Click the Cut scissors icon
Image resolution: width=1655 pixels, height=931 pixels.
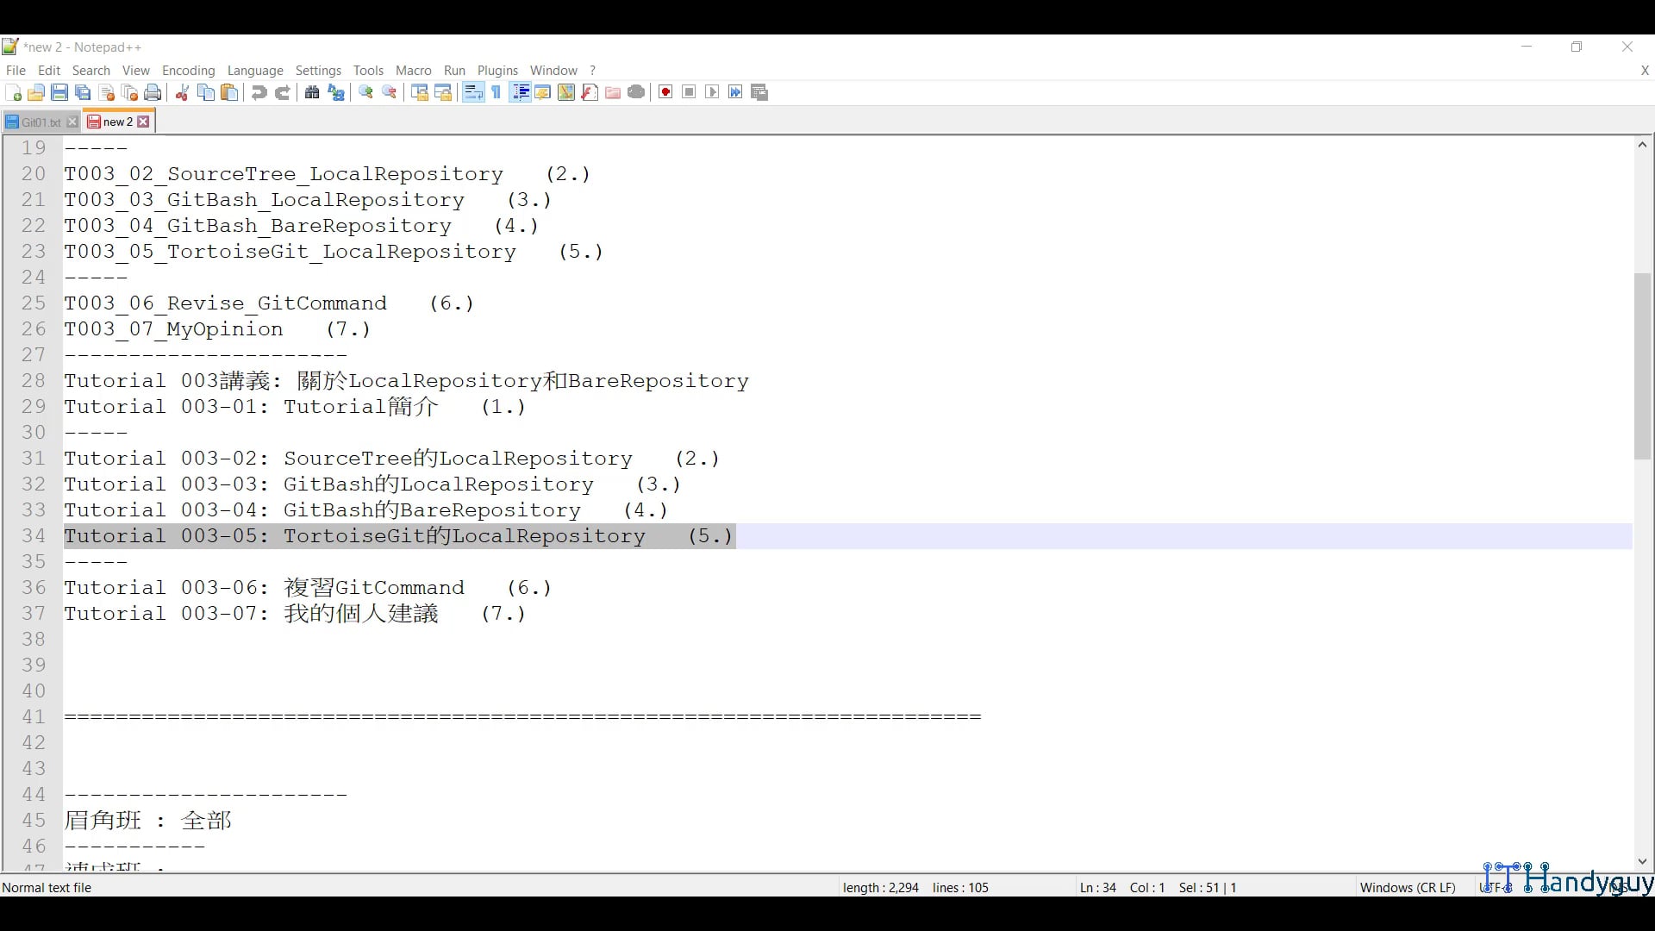(x=182, y=93)
